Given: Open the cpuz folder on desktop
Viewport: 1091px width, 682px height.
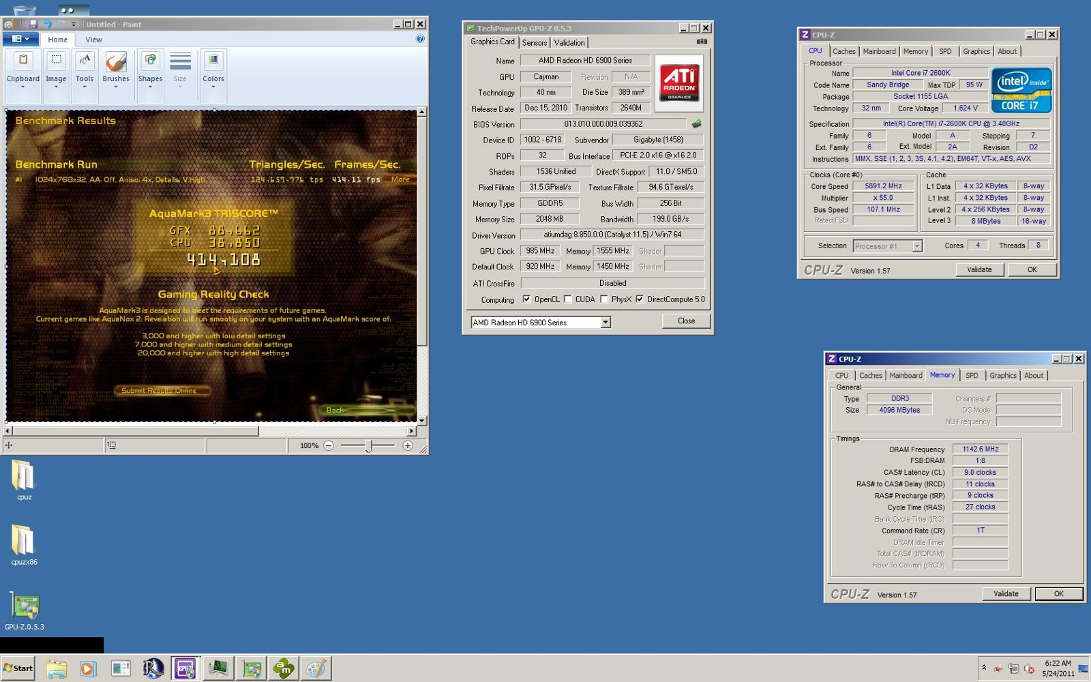Looking at the screenshot, I should tap(23, 480).
